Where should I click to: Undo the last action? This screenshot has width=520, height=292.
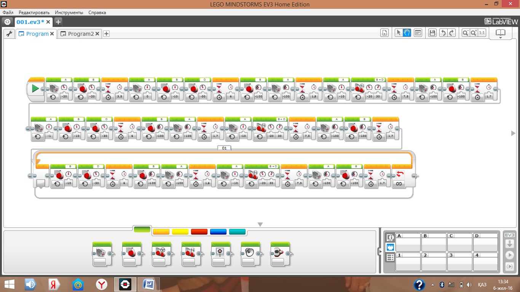[x=443, y=33]
